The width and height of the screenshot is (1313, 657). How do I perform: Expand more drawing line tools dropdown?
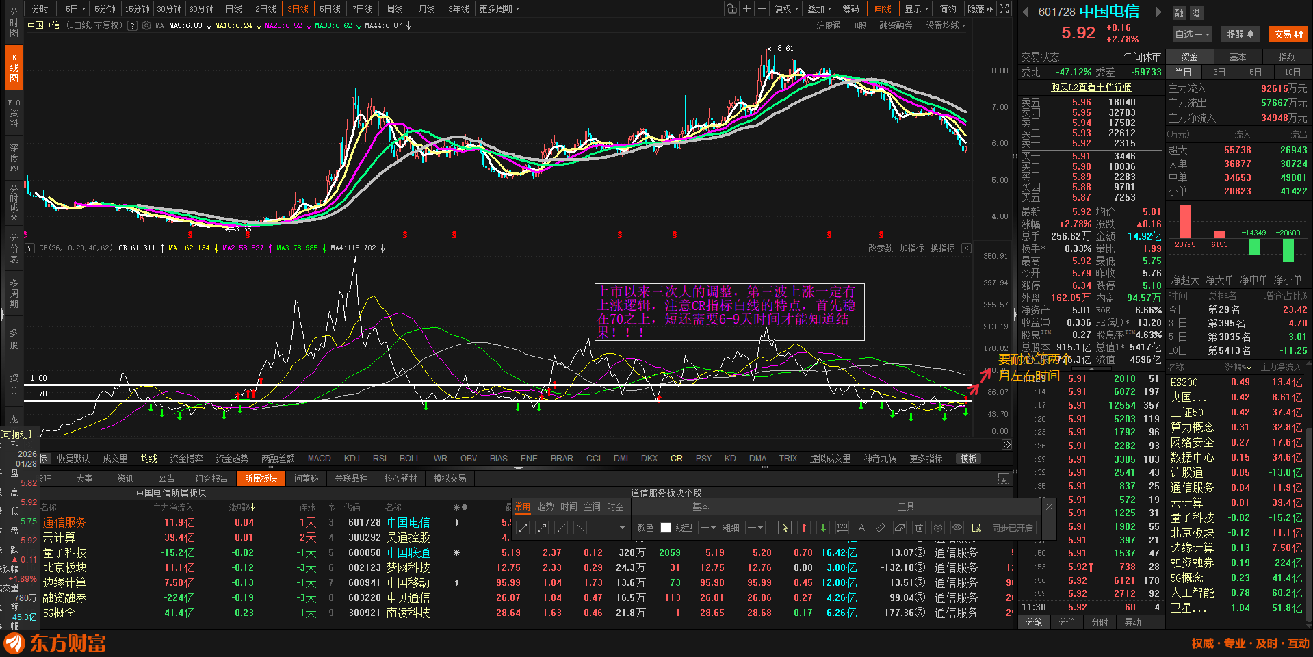622,528
